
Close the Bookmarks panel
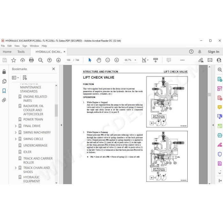54,69
